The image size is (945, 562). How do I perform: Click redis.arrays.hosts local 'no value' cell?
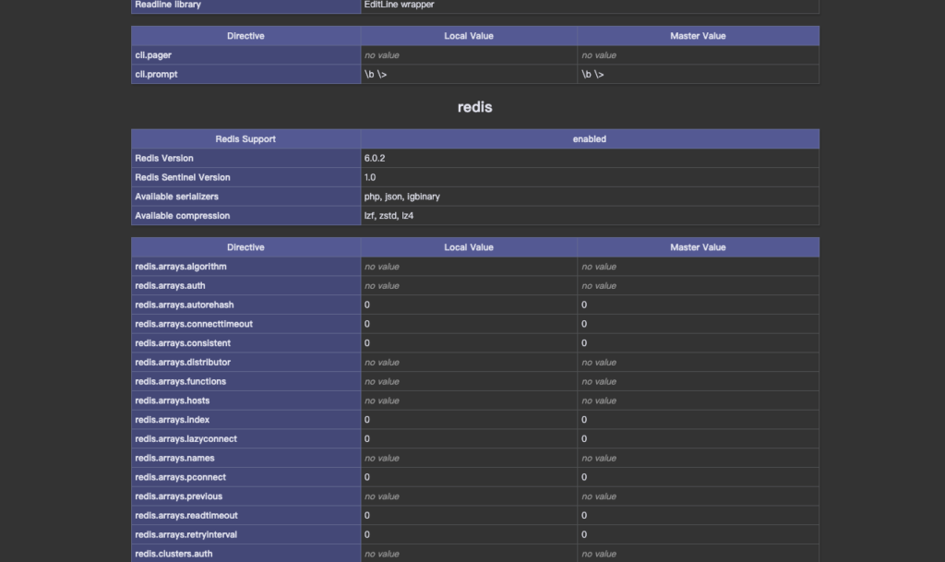click(x=469, y=401)
